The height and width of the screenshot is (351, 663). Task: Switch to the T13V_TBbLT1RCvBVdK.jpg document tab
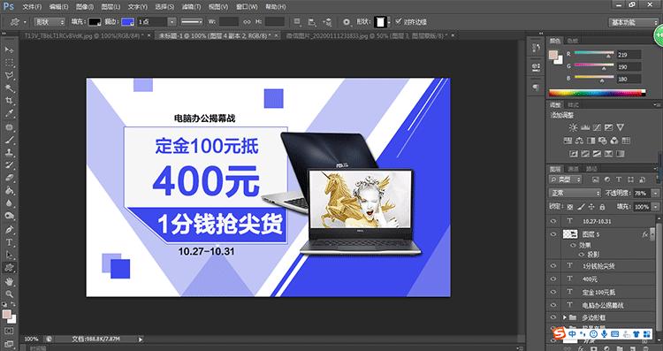tap(84, 36)
